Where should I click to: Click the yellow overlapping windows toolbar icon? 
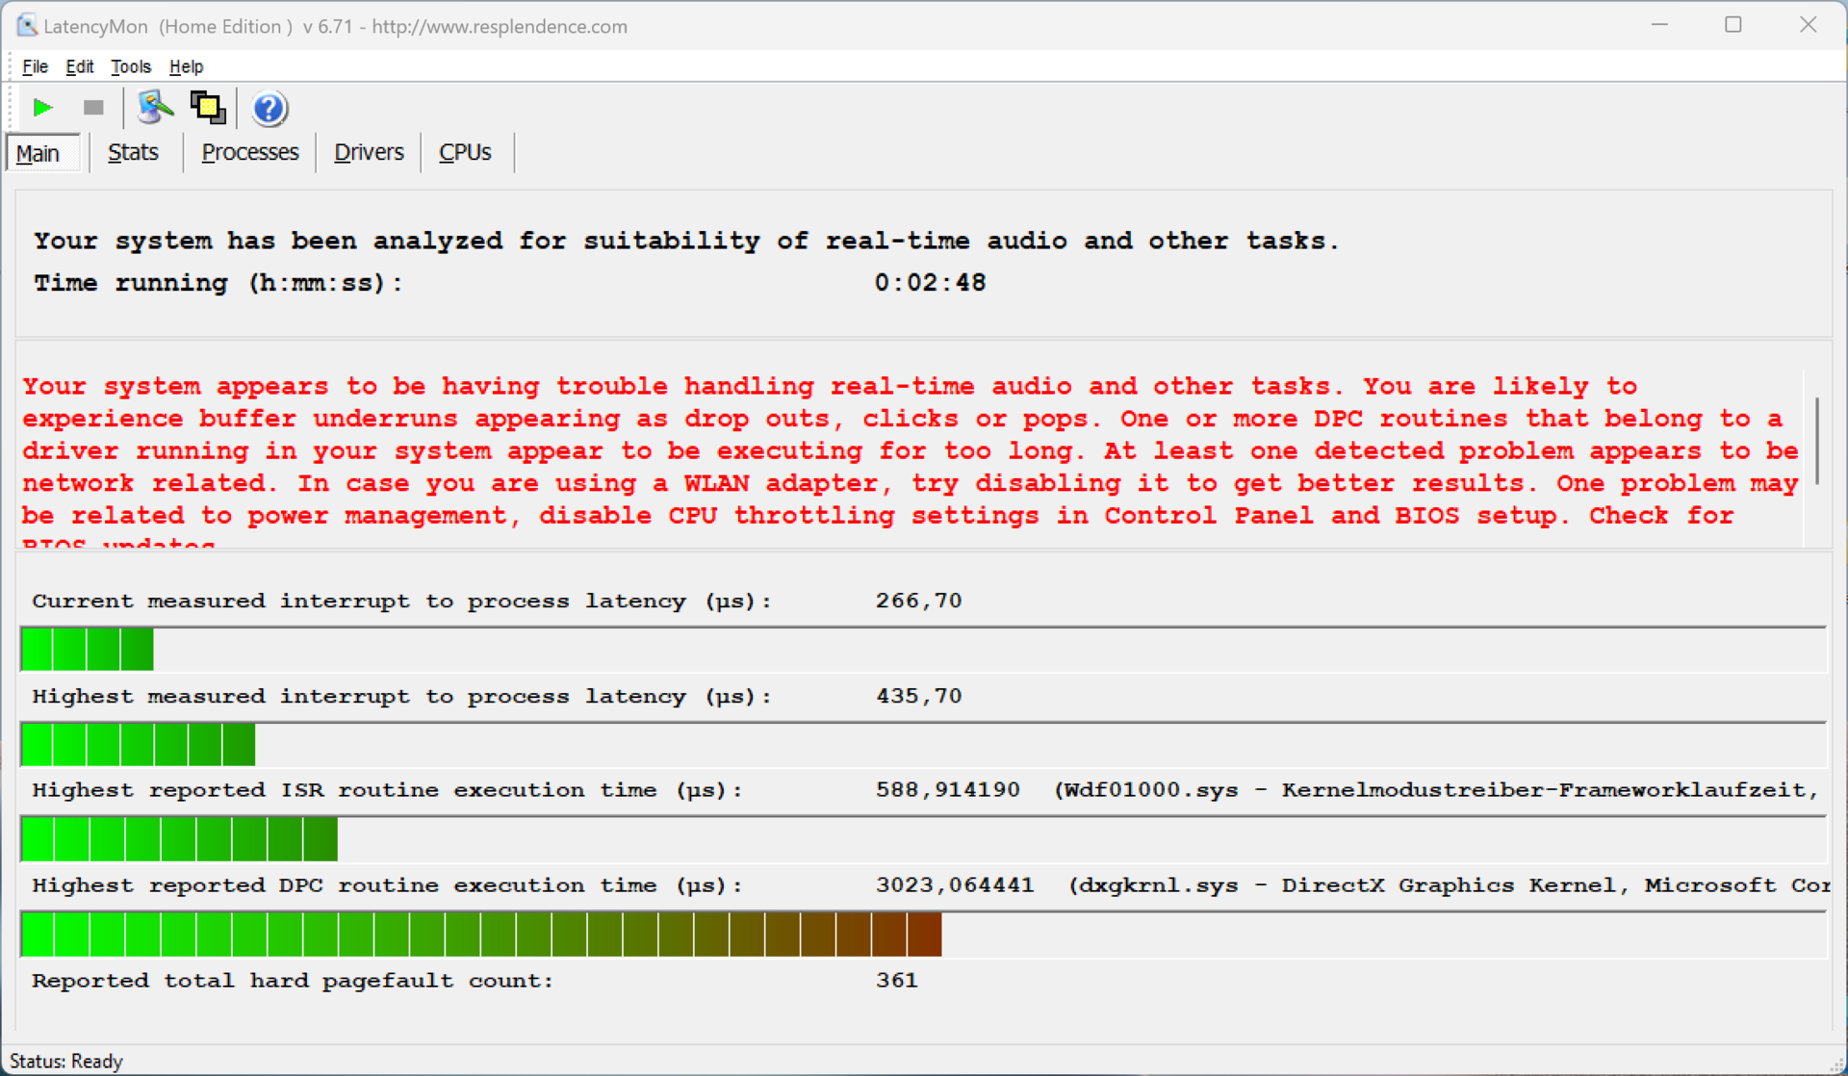point(208,108)
